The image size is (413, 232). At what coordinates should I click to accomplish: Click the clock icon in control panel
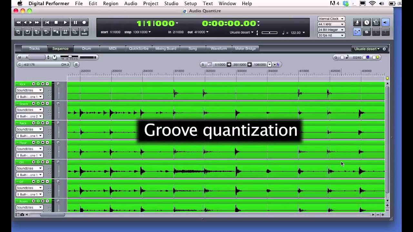coord(367,23)
